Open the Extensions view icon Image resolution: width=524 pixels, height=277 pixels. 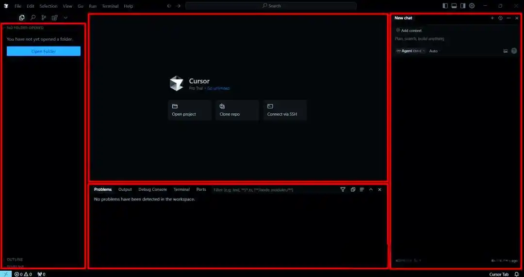tap(54, 17)
